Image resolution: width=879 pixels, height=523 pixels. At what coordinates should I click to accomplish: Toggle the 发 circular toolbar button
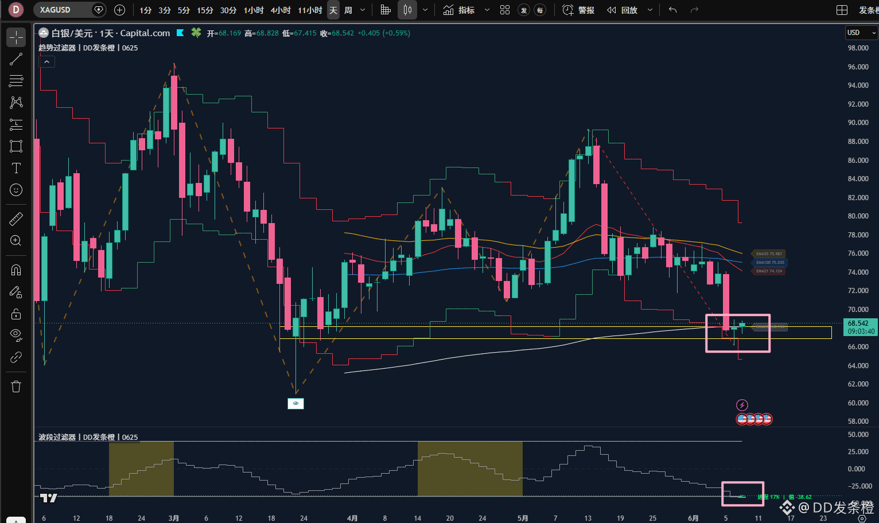coord(524,10)
